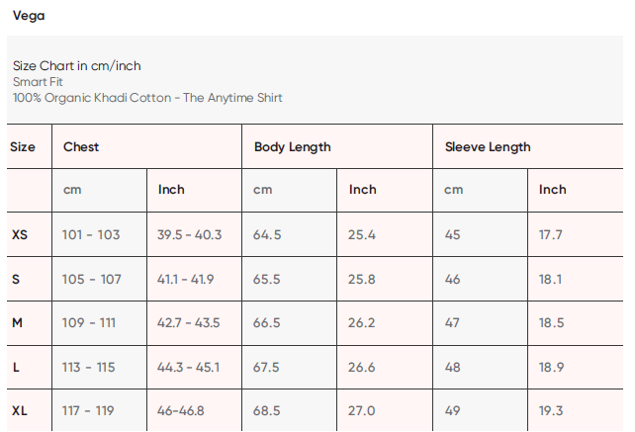Image resolution: width=635 pixels, height=432 pixels.
Task: Click the Vega title text
Action: pyautogui.click(x=29, y=16)
